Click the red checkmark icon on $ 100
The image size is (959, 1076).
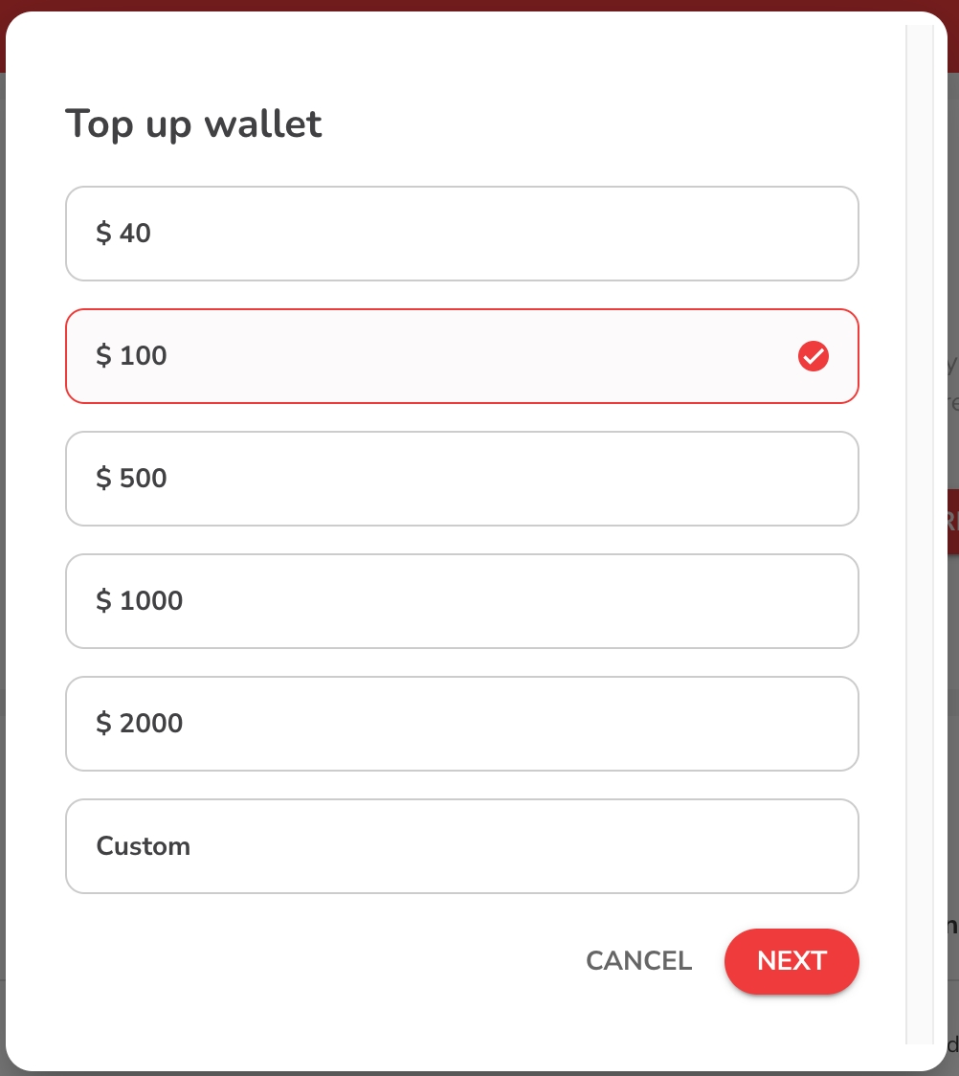click(813, 356)
